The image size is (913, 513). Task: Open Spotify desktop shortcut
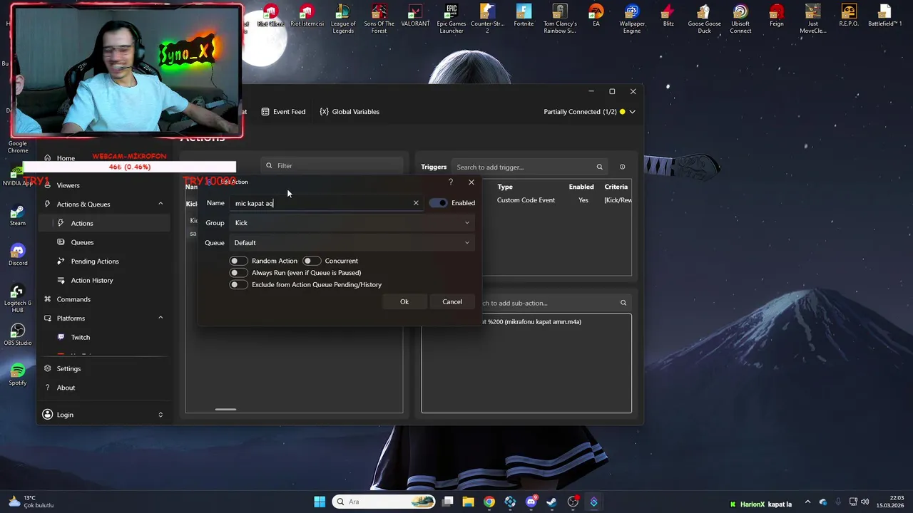(x=18, y=374)
